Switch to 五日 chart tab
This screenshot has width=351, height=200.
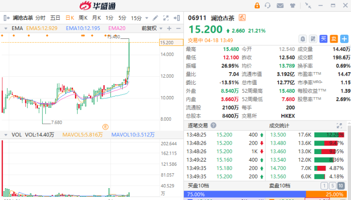click(55, 18)
